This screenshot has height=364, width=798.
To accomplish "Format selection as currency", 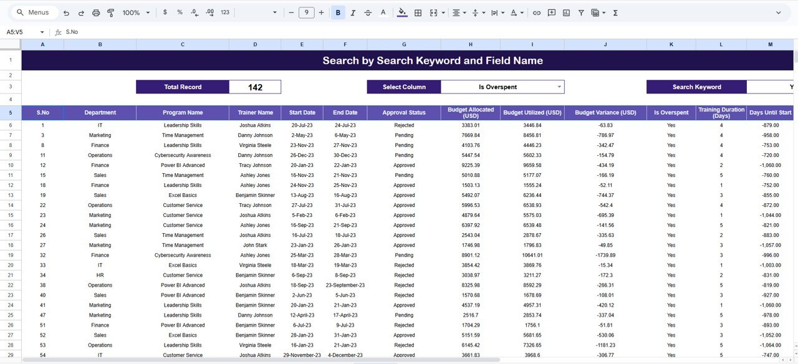I will click(165, 12).
